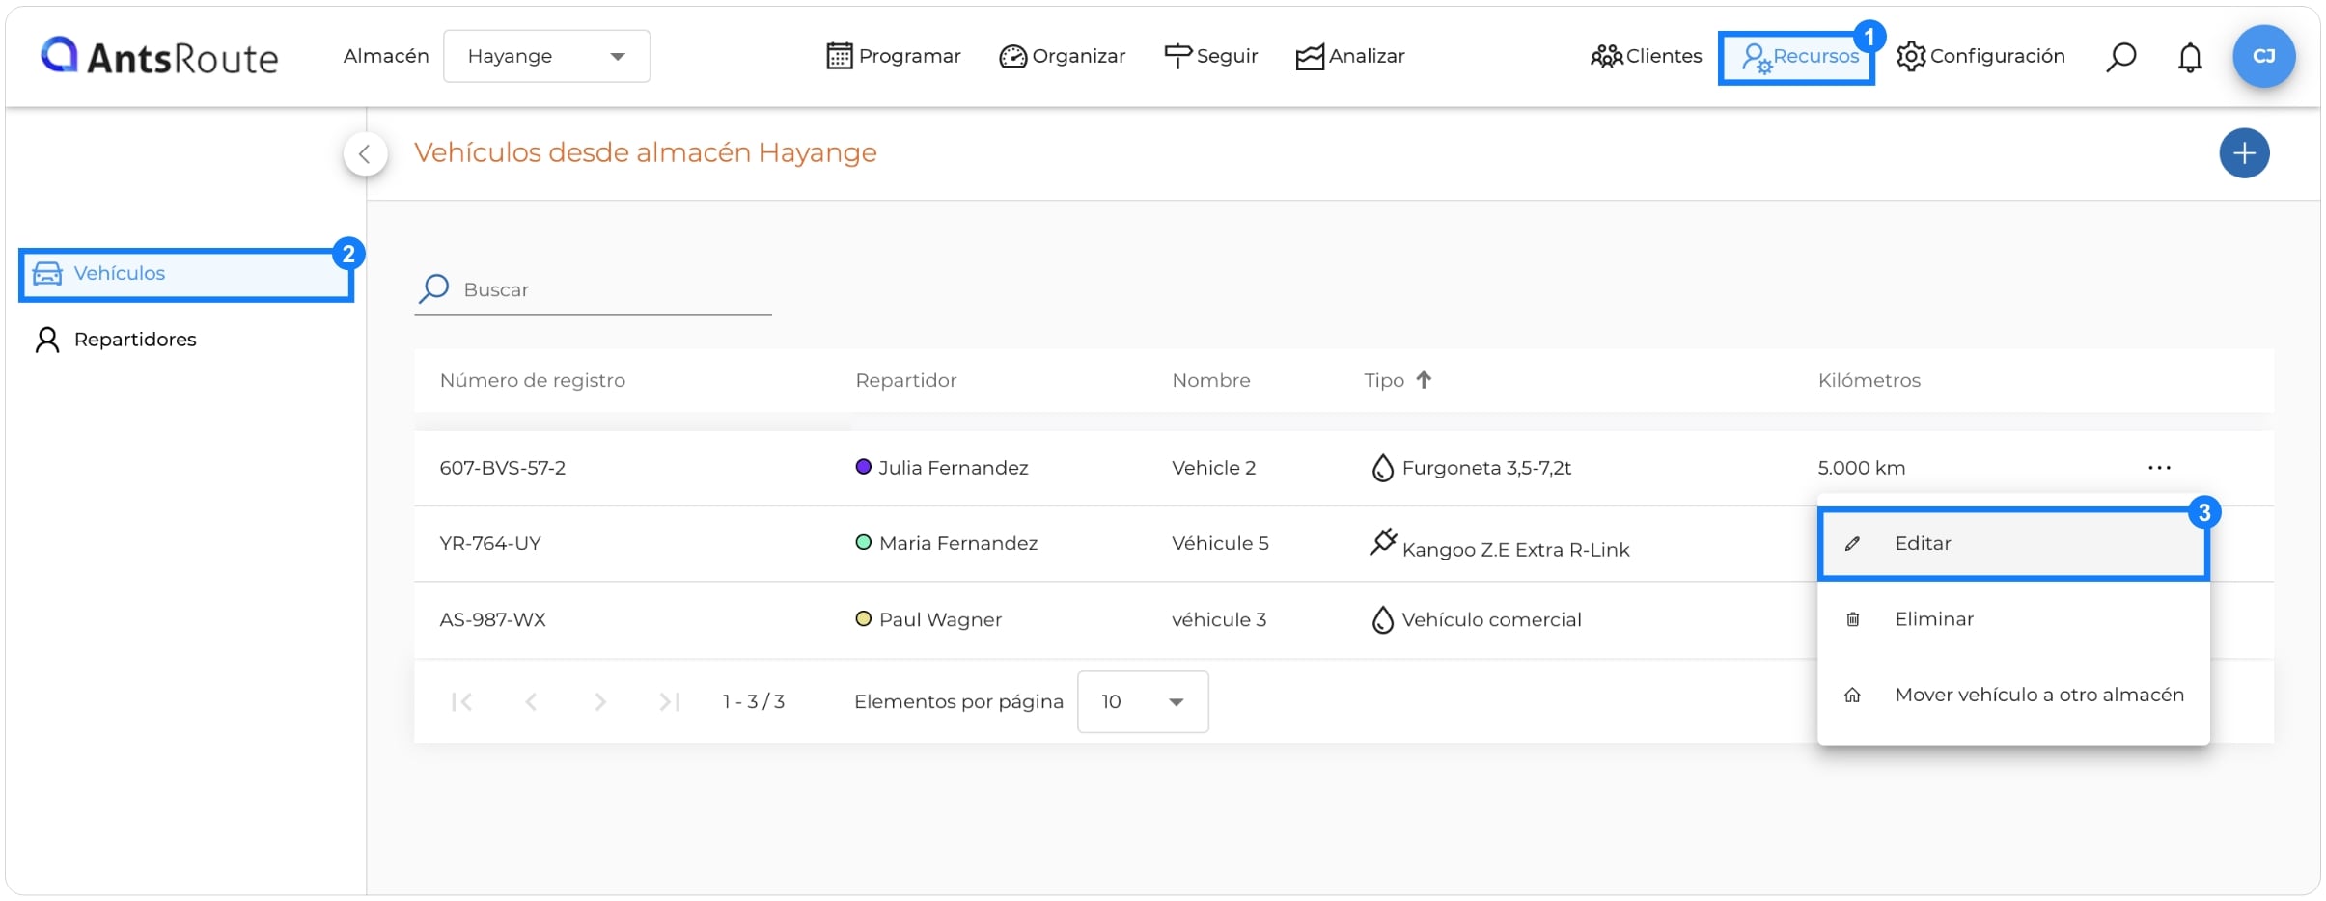Viewport: 2326px width, 901px height.
Task: Sort by Número de registro column
Action: point(533,380)
